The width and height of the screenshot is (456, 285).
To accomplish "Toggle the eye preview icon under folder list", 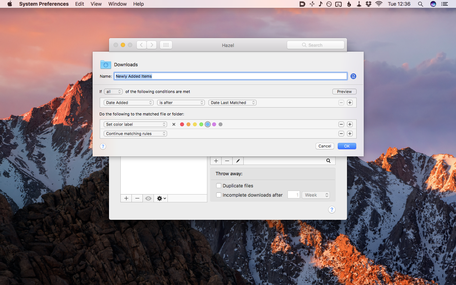I will [x=148, y=198].
